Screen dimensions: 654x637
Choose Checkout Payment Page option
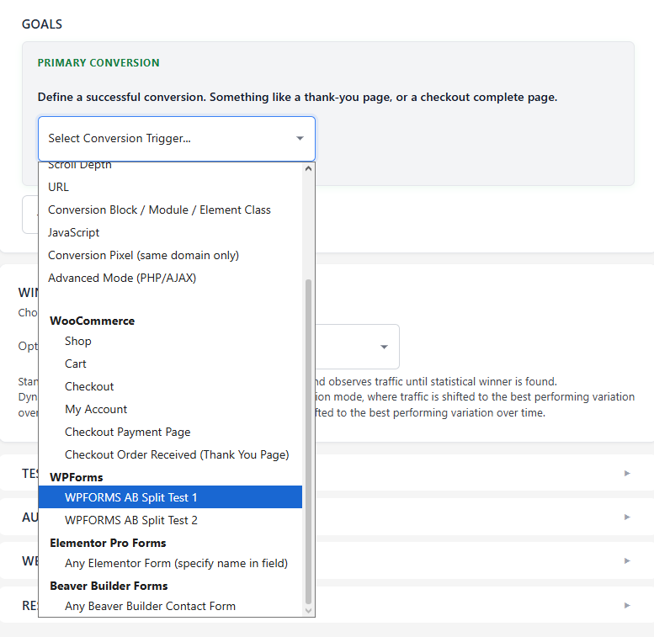tap(170, 432)
